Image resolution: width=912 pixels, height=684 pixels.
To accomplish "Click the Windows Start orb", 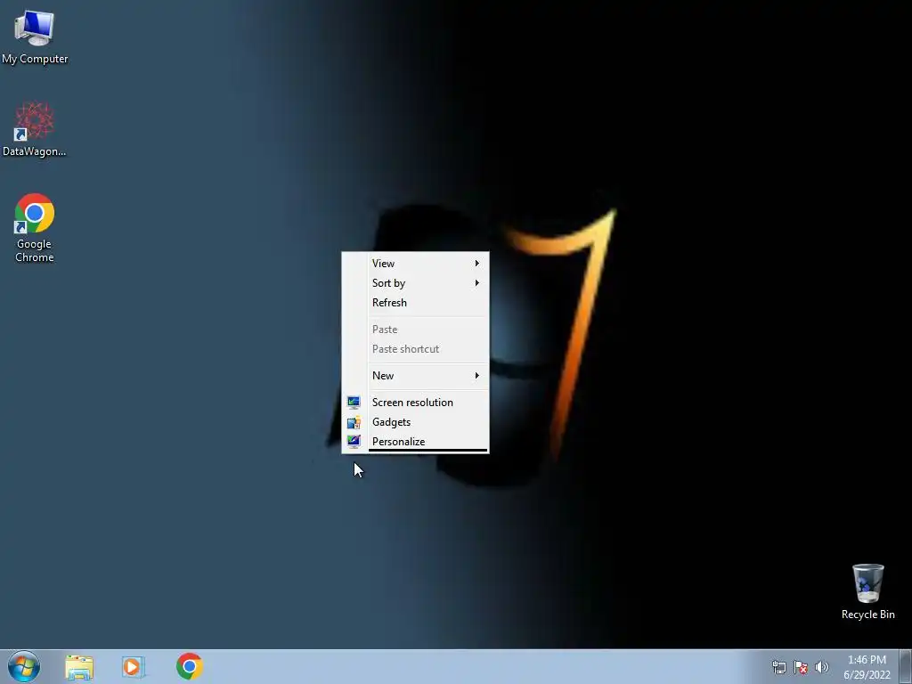I will point(24,666).
